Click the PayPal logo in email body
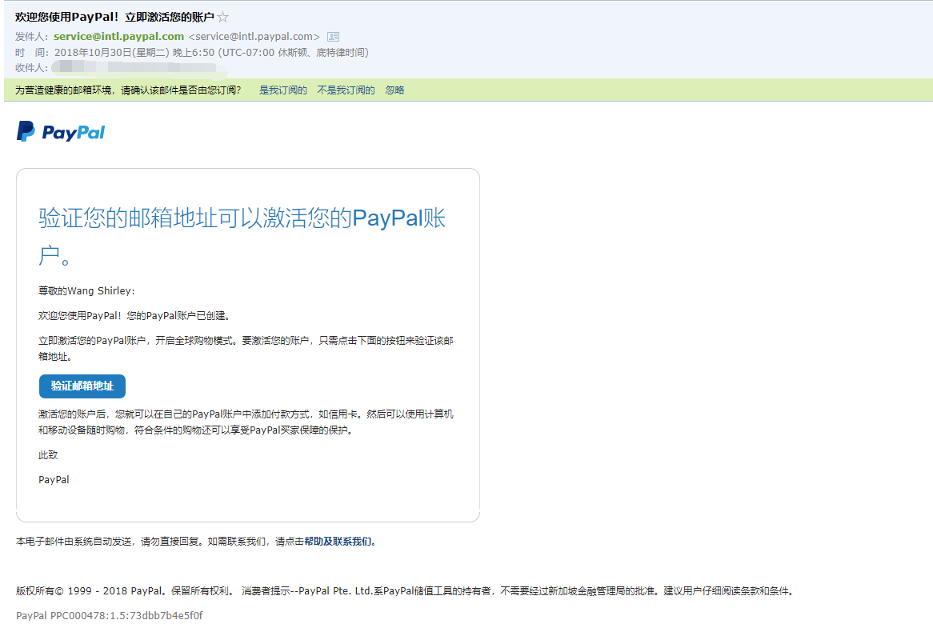 point(61,132)
